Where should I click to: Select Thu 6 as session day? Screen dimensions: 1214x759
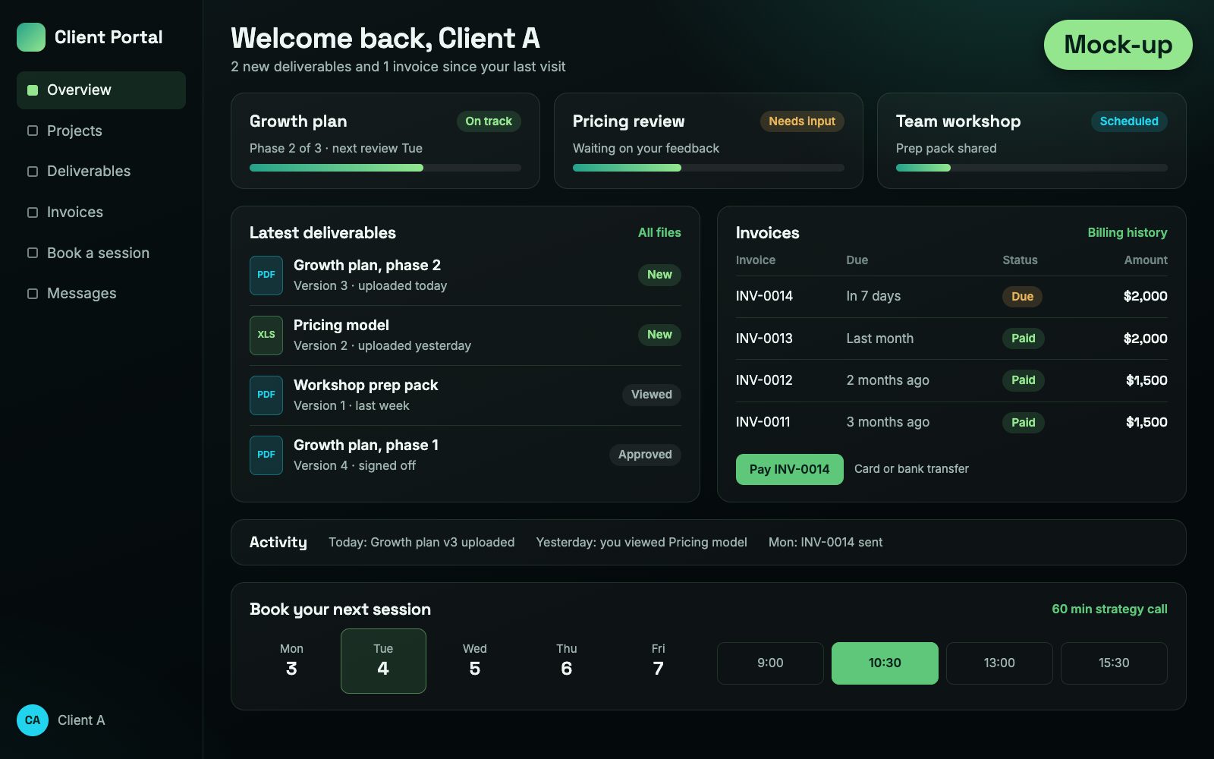(567, 661)
